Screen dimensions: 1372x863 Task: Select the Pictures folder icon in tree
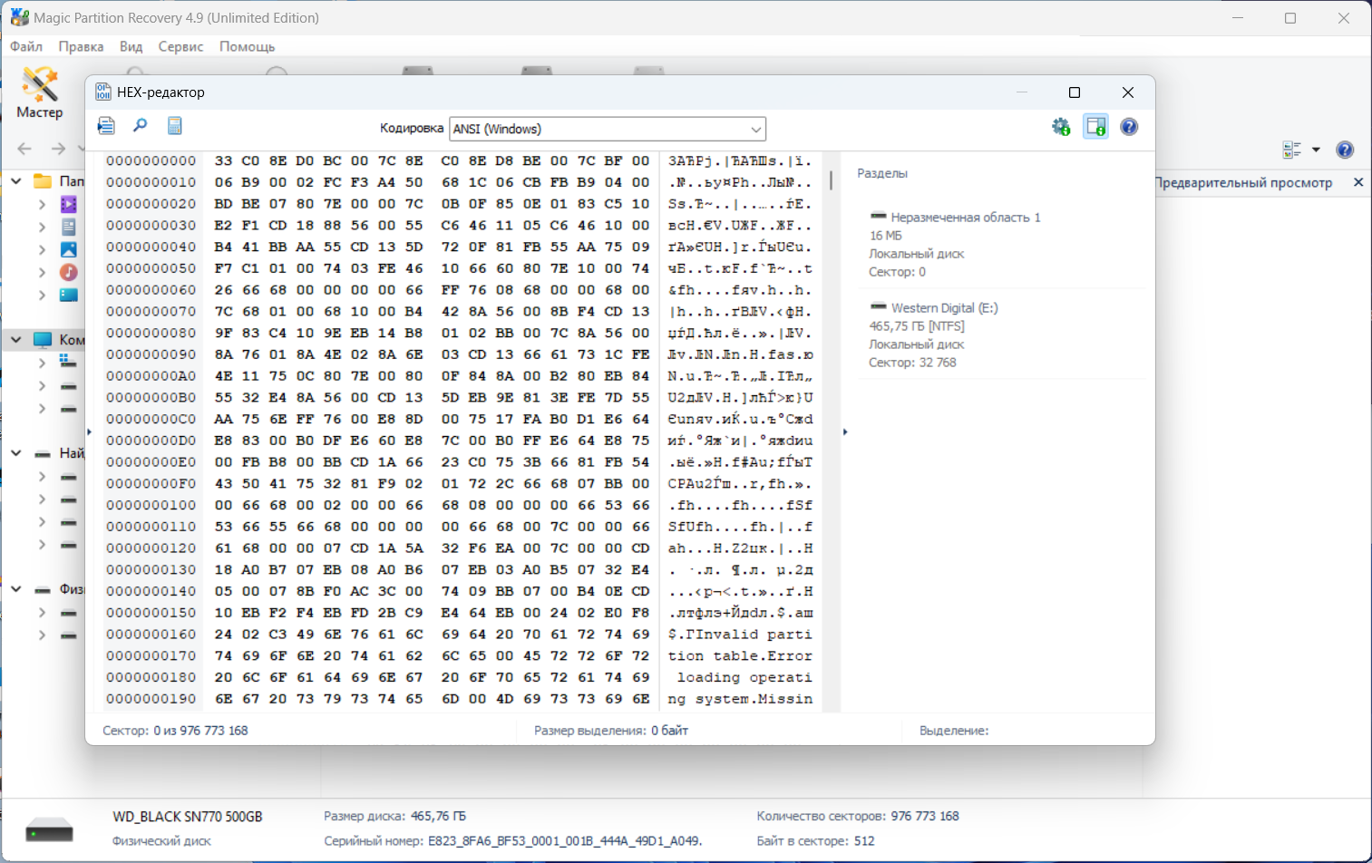pos(69,250)
